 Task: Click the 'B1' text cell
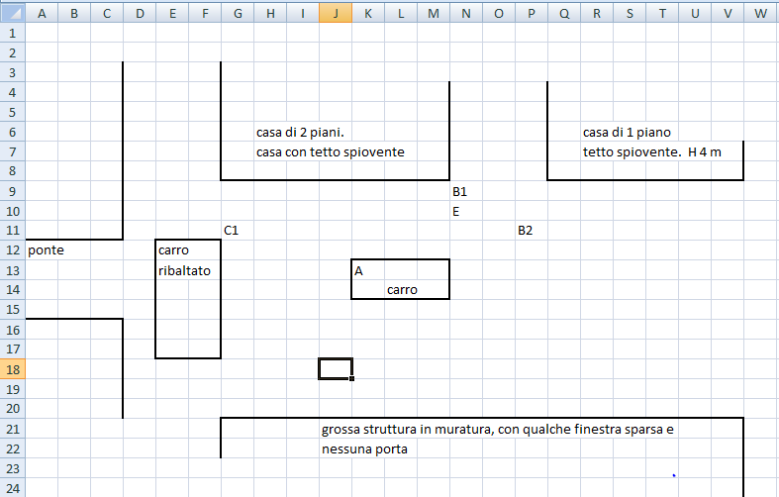[x=459, y=191]
